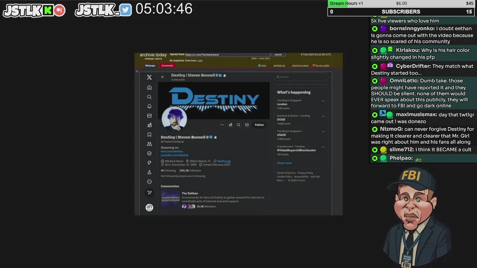The image size is (477, 268).
Task: Open the Grok icon in X sidebar
Action: (149, 125)
